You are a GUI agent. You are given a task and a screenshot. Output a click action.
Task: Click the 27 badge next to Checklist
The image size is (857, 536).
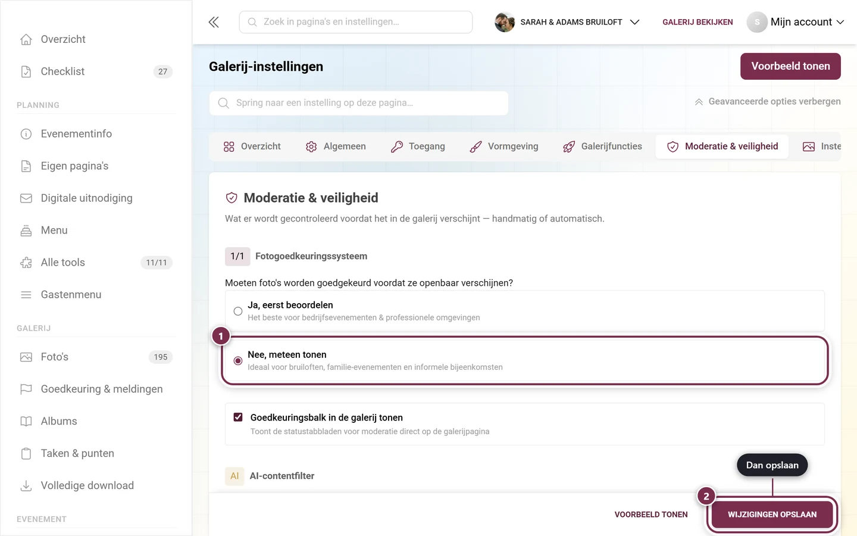pyautogui.click(x=162, y=71)
